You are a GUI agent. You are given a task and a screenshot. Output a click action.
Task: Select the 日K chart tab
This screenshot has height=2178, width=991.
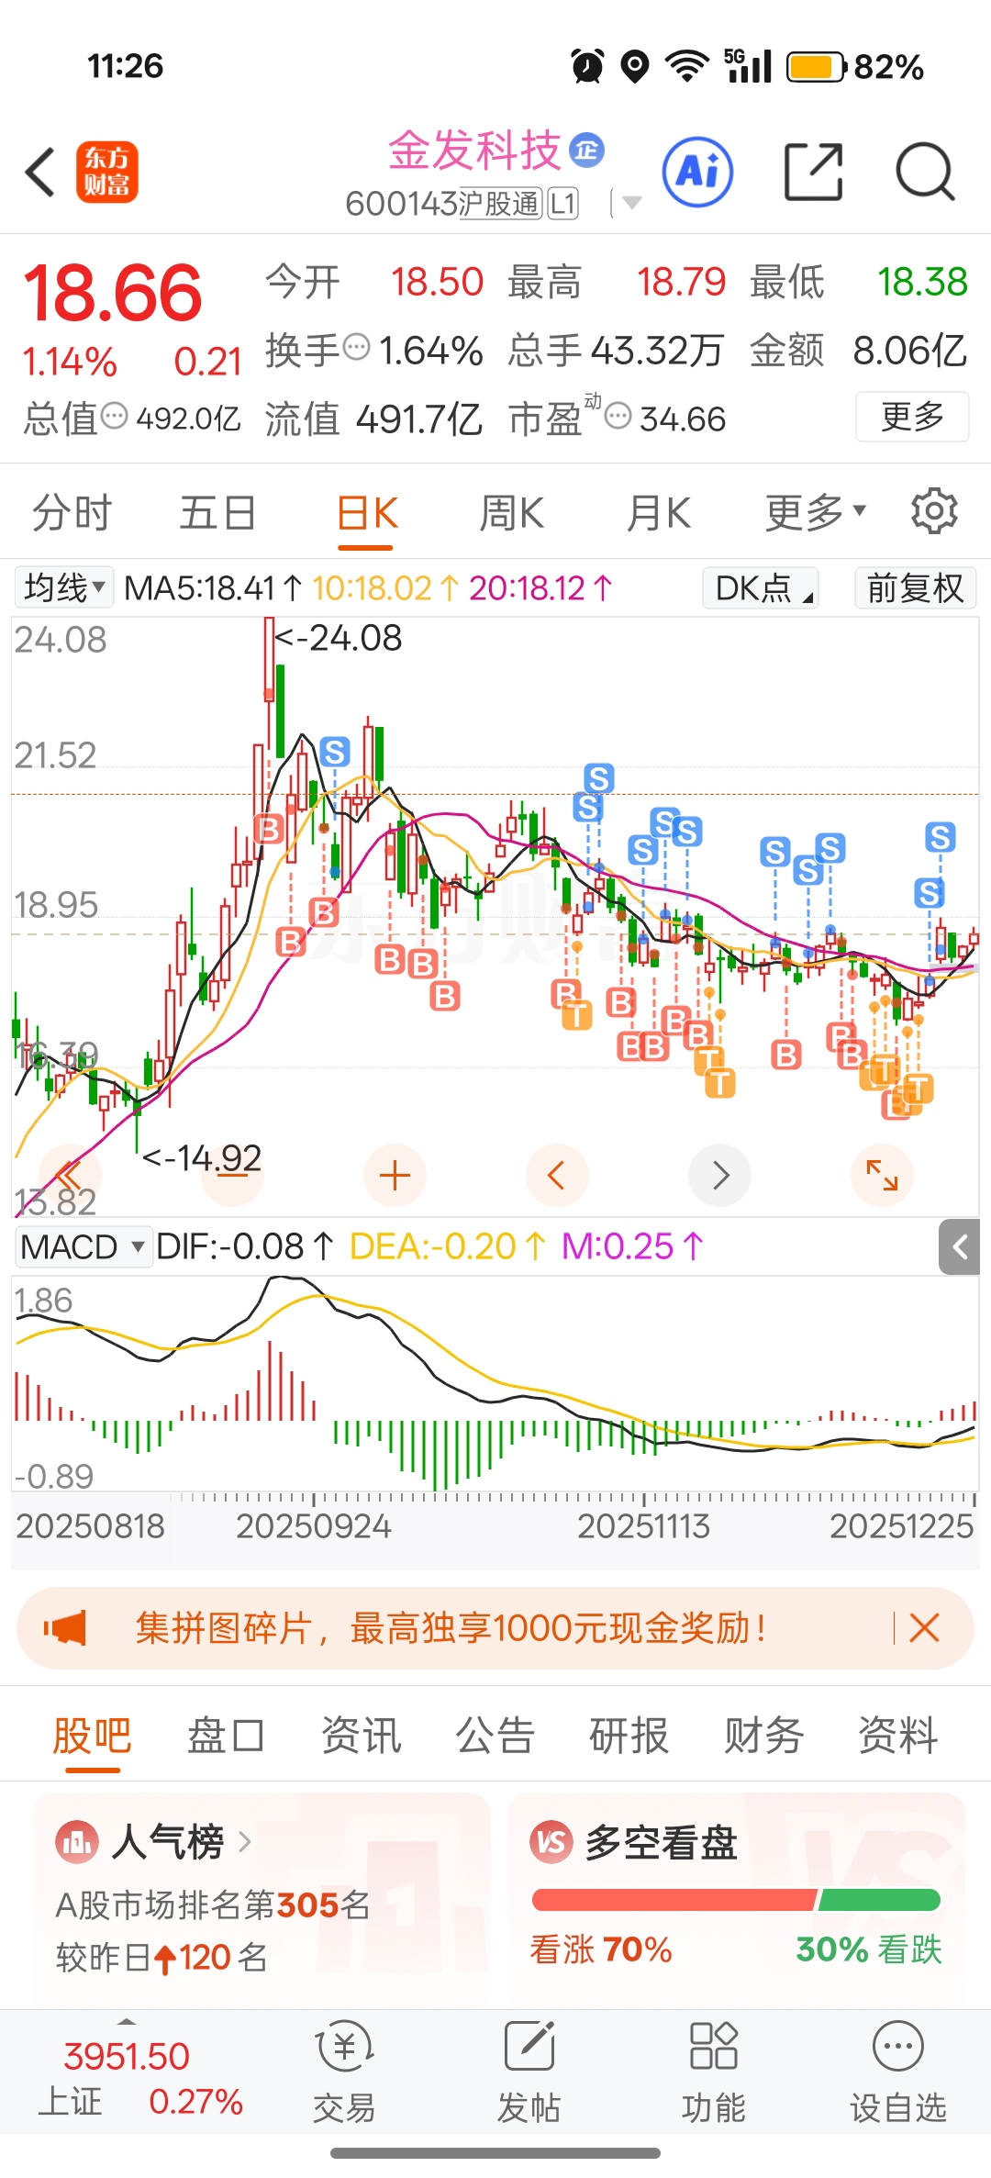click(366, 514)
